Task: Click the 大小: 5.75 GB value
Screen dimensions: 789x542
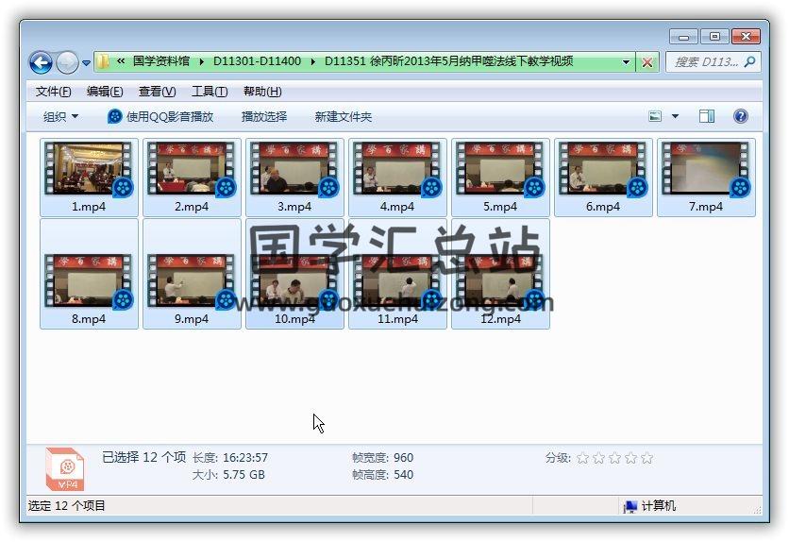Action: coord(243,475)
